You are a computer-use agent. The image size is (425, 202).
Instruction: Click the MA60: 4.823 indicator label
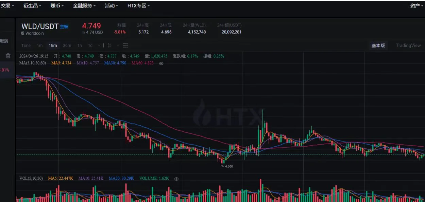point(142,63)
